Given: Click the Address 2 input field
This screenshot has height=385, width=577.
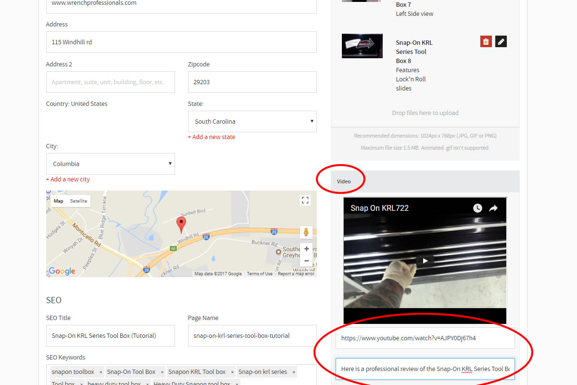Looking at the screenshot, I should (111, 82).
